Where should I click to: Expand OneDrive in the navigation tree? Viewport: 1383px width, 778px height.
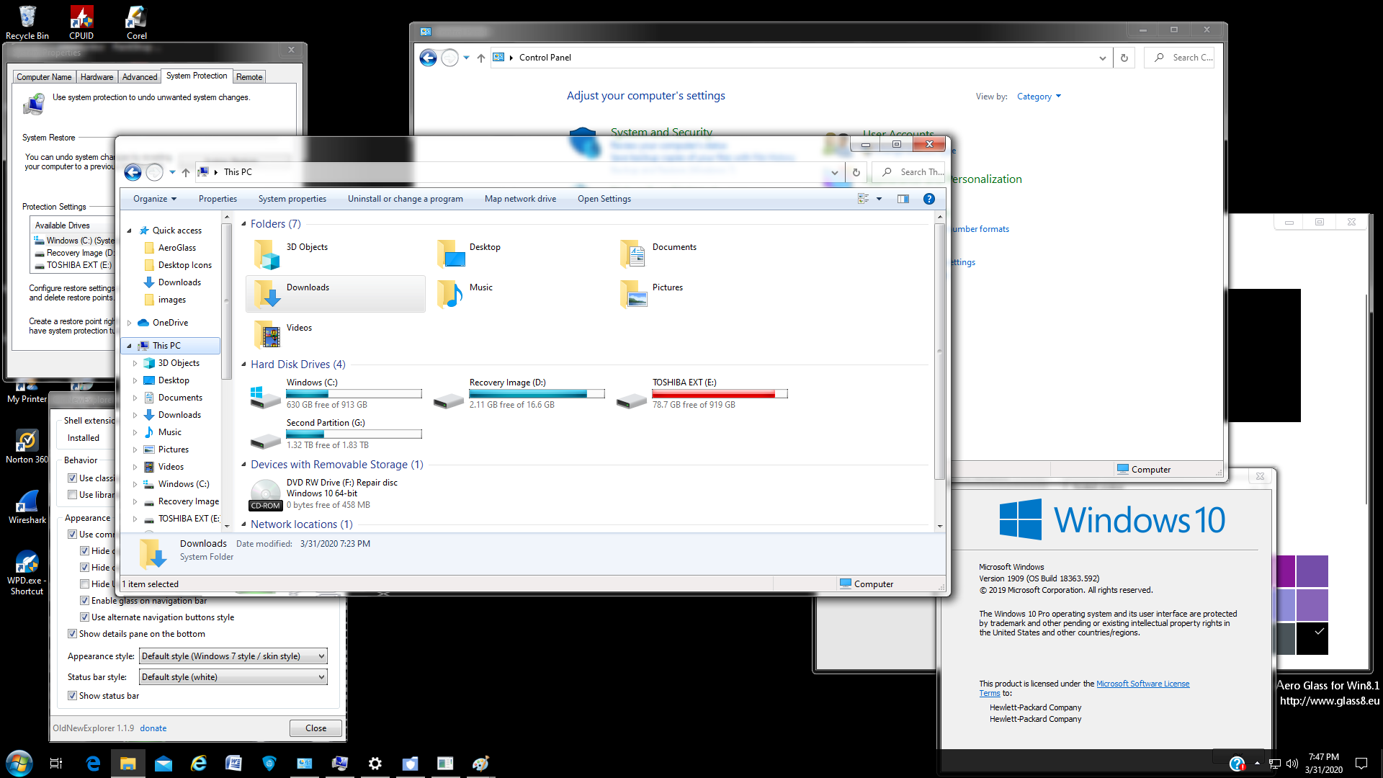point(130,323)
